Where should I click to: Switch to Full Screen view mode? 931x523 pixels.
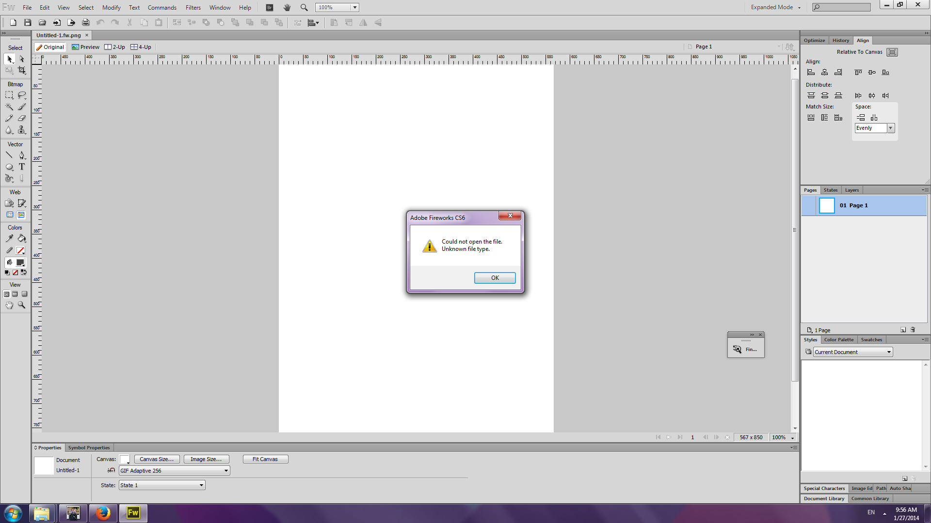(x=24, y=294)
